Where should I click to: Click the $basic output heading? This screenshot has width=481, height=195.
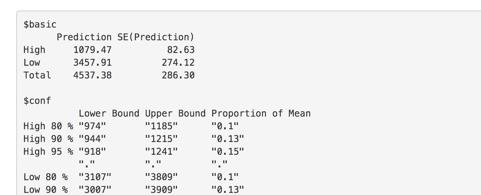(x=40, y=24)
